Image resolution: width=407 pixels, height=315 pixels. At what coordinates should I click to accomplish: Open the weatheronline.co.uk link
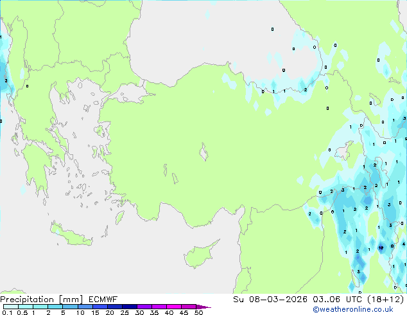point(353,309)
